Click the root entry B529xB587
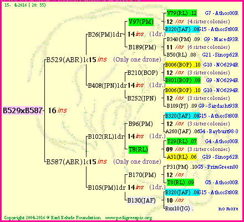The width and height of the screenshot is (244, 222). (x=23, y=110)
